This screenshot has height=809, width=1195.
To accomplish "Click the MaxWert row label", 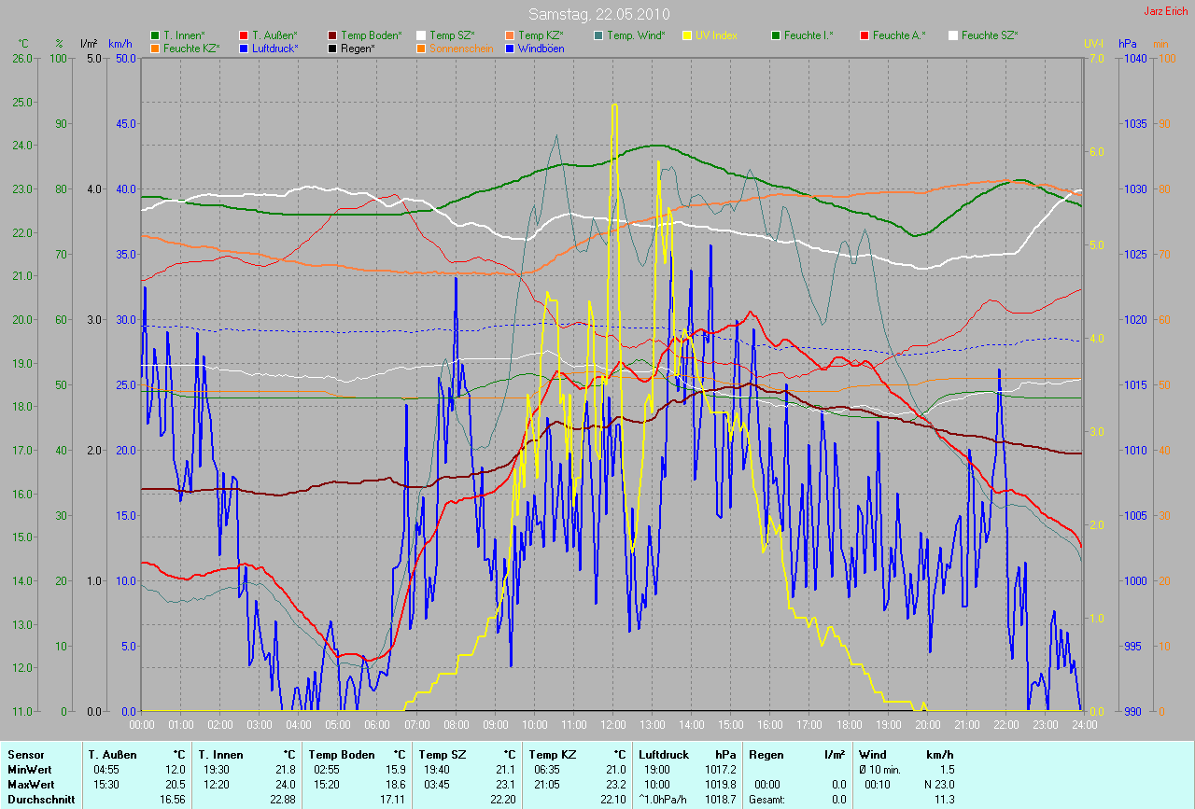I will click(x=30, y=785).
